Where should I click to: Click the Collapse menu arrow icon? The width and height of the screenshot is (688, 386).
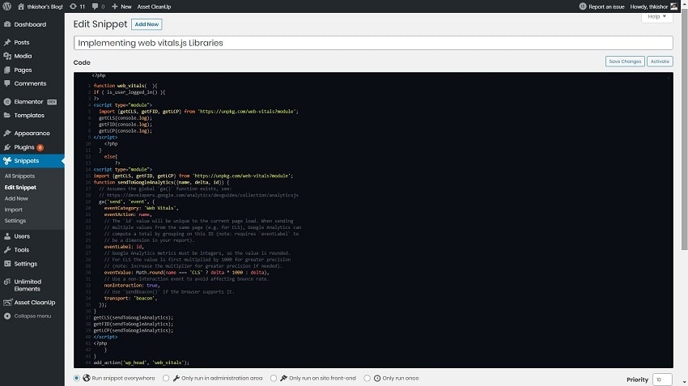pyautogui.click(x=7, y=316)
